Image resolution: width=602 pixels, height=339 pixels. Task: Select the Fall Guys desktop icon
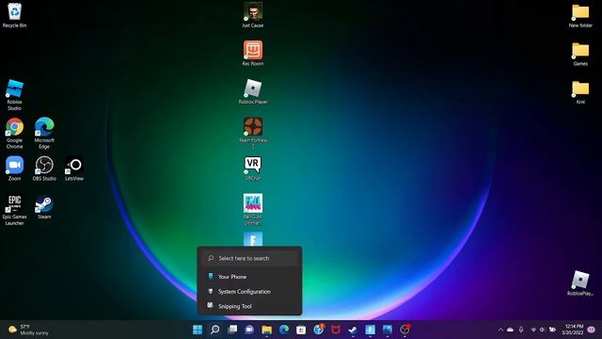253,209
